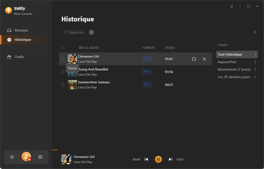The width and height of the screenshot is (264, 169).
Task: Open the hamburger menu in title bar
Action: click(x=232, y=6)
